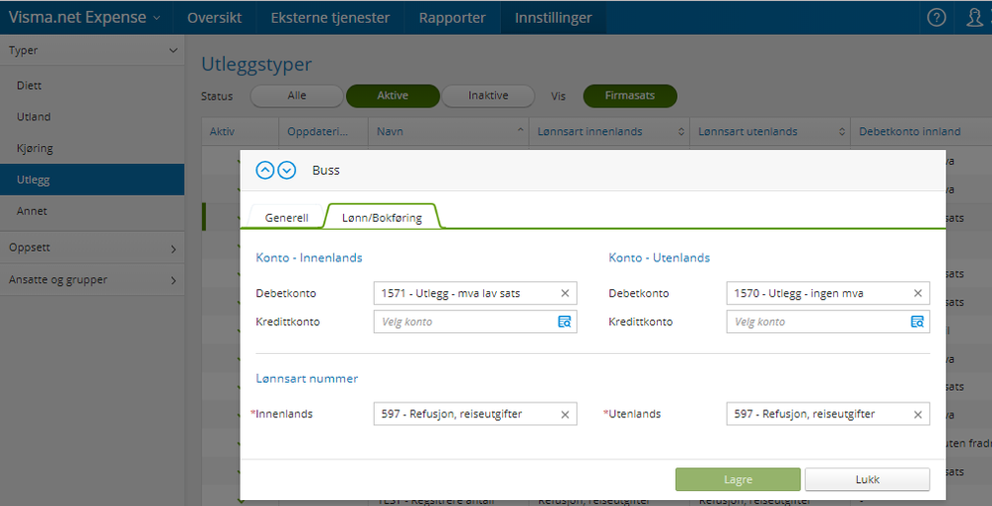The image size is (992, 506).
Task: Clear the foreign Debetkonto 1570 value
Action: click(917, 293)
